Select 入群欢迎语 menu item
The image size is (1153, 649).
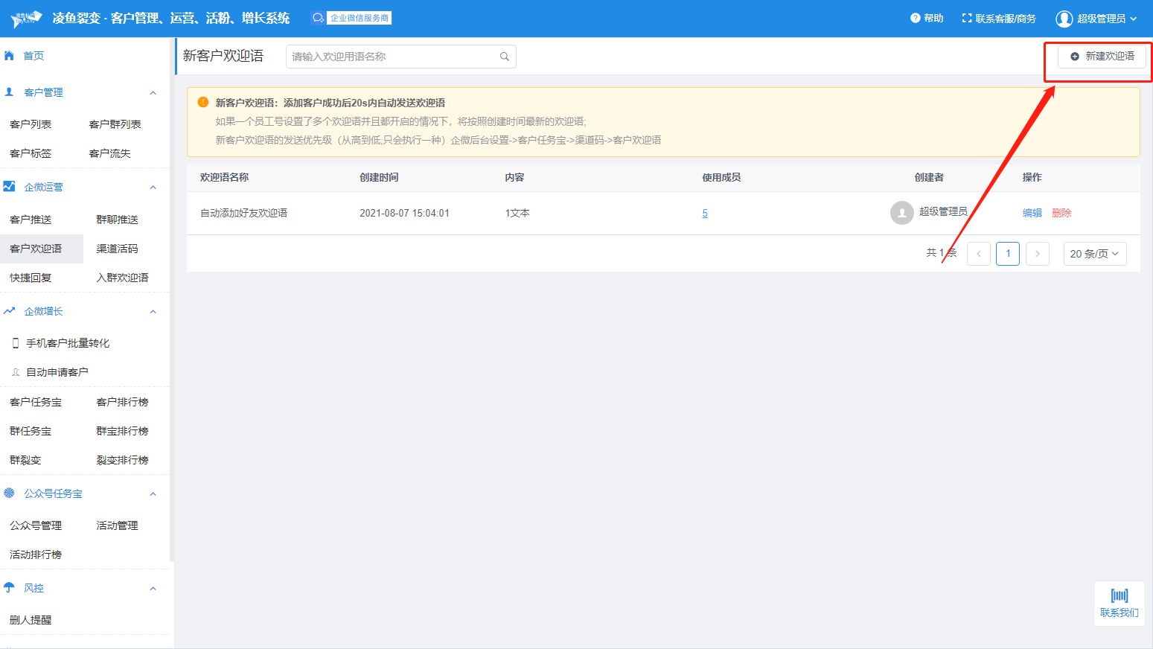click(x=122, y=278)
